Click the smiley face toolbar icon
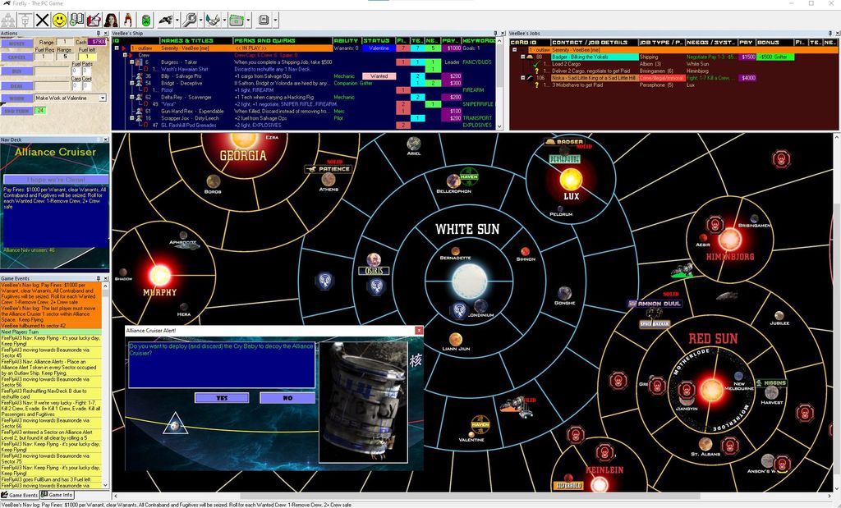The width and height of the screenshot is (841, 508). click(59, 19)
